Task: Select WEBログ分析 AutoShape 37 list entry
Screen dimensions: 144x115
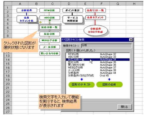Action: 97,68
